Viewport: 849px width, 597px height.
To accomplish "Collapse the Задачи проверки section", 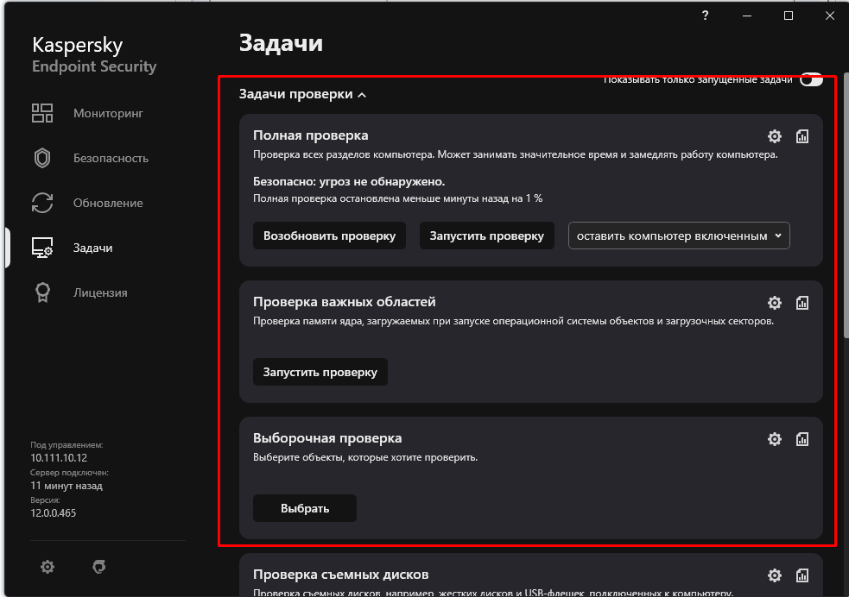I will tap(302, 94).
